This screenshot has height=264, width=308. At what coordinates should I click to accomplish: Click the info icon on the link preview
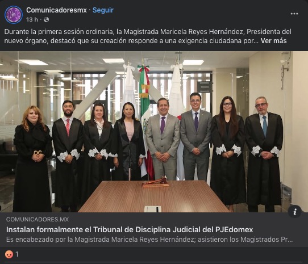[x=294, y=211]
